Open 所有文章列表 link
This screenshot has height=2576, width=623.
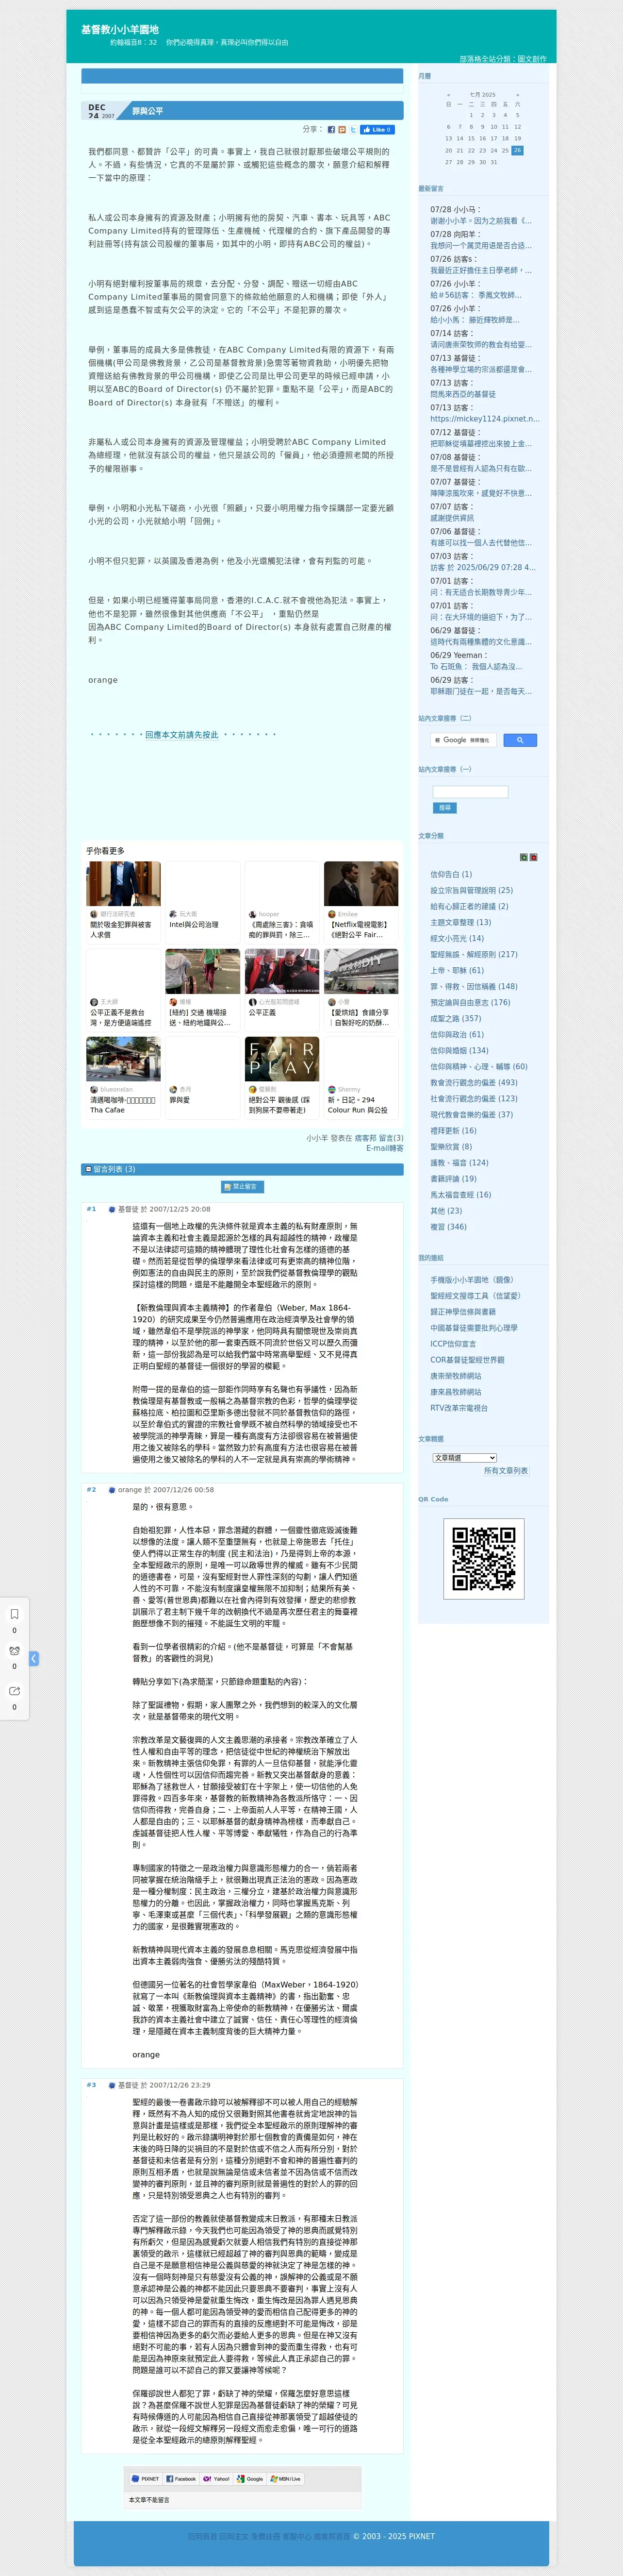click(506, 1471)
